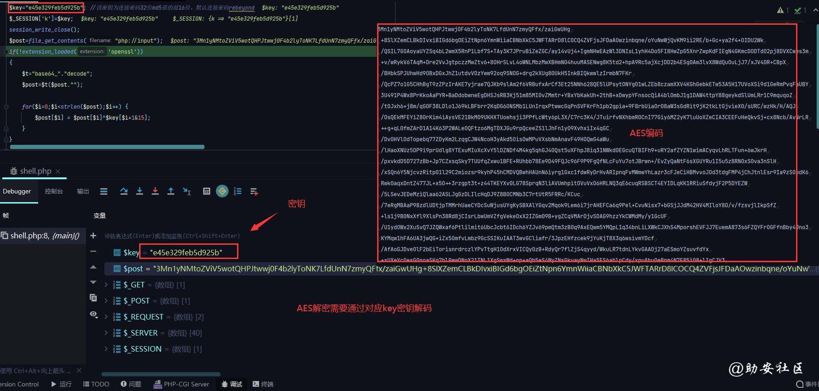Expand the $_POST array variable

pyautogui.click(x=106, y=301)
